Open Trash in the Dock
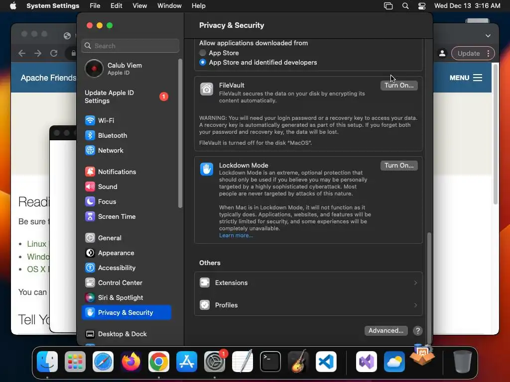Viewport: 510px width, 382px height. [463, 362]
